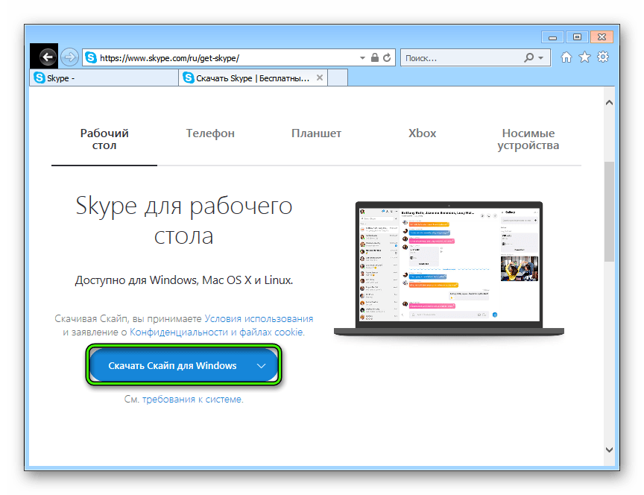Click the browser forward arrow

69,57
